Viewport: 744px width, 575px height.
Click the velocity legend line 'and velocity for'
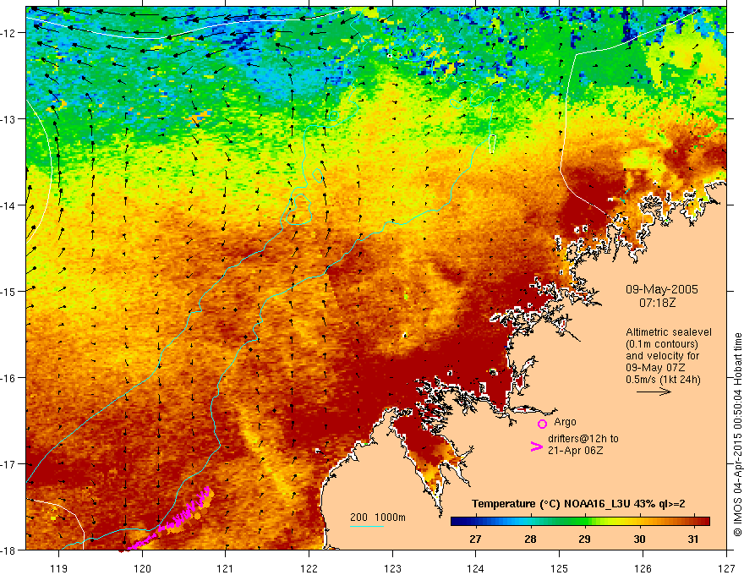(x=662, y=356)
